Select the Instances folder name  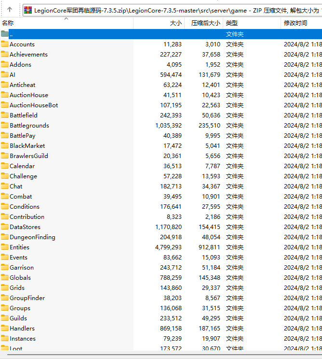point(23,338)
